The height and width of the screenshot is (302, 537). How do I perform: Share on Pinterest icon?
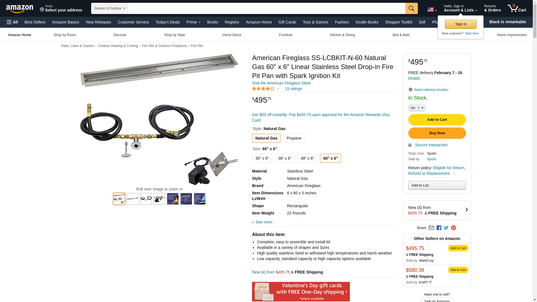453,228
